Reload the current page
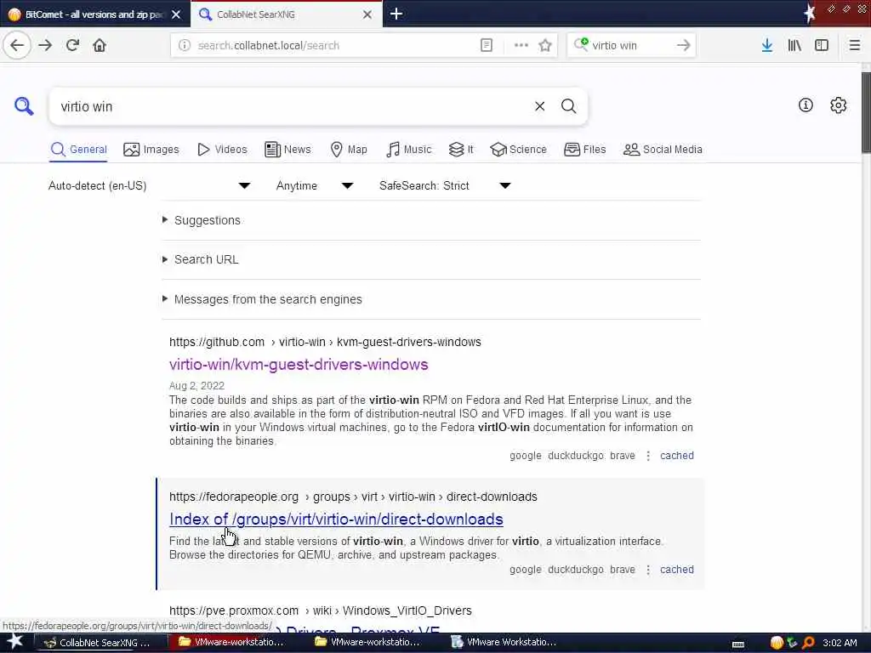This screenshot has height=653, width=871. [72, 46]
